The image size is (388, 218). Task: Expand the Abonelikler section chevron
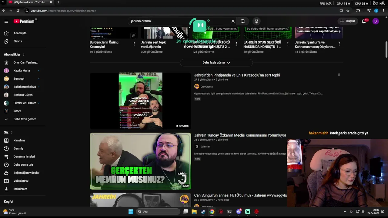[x=23, y=54]
